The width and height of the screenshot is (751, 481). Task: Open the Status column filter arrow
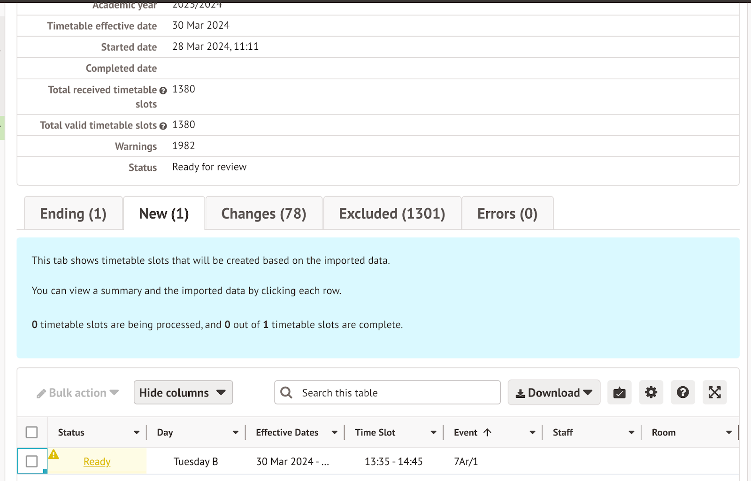pos(136,432)
